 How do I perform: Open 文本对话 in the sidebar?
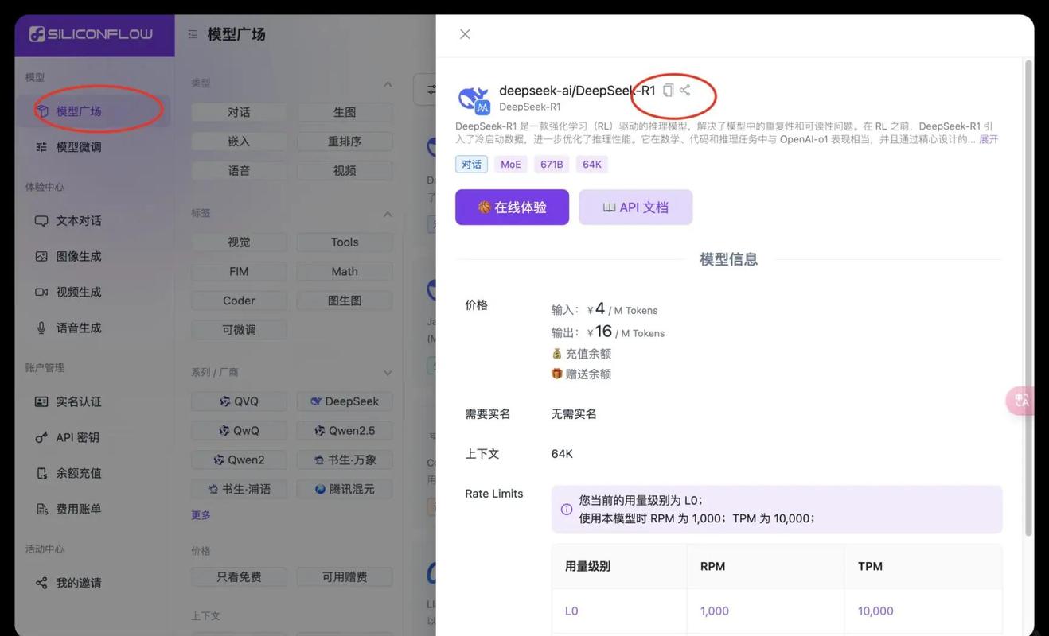coord(92,221)
